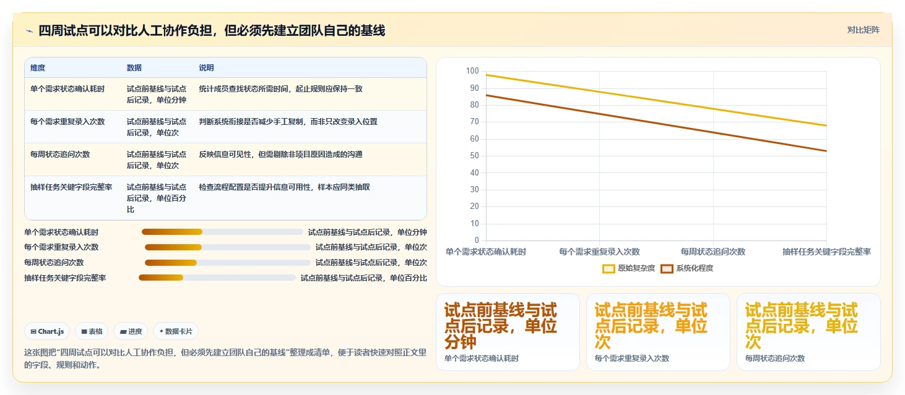Image resolution: width=905 pixels, height=395 pixels.
Task: Click the progress bar for 抽样任务关键字段完整率
Action: 217,278
